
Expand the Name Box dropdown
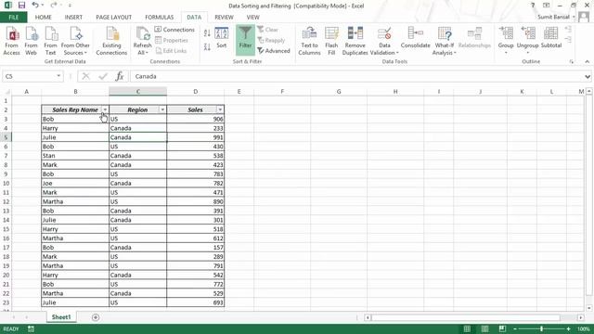tap(58, 76)
